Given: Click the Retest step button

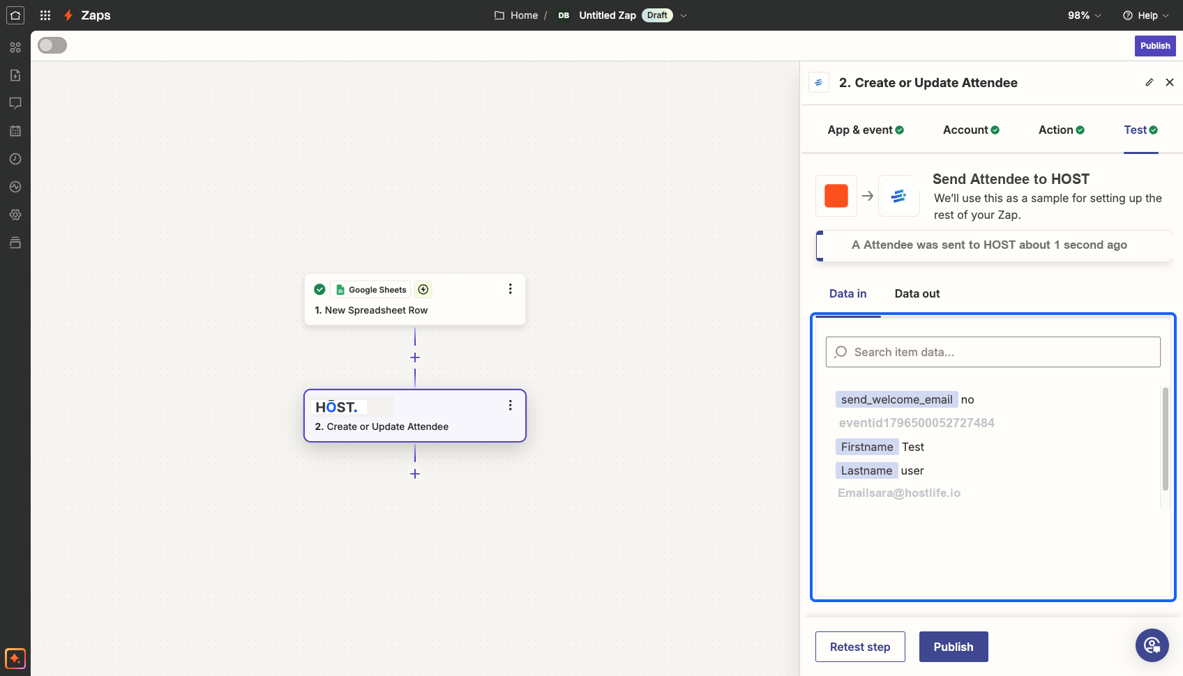Looking at the screenshot, I should [860, 647].
